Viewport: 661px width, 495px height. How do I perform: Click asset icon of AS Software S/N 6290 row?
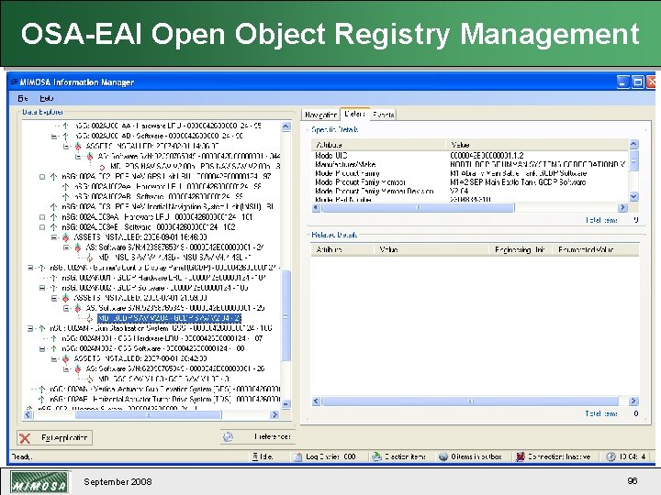pos(78,368)
